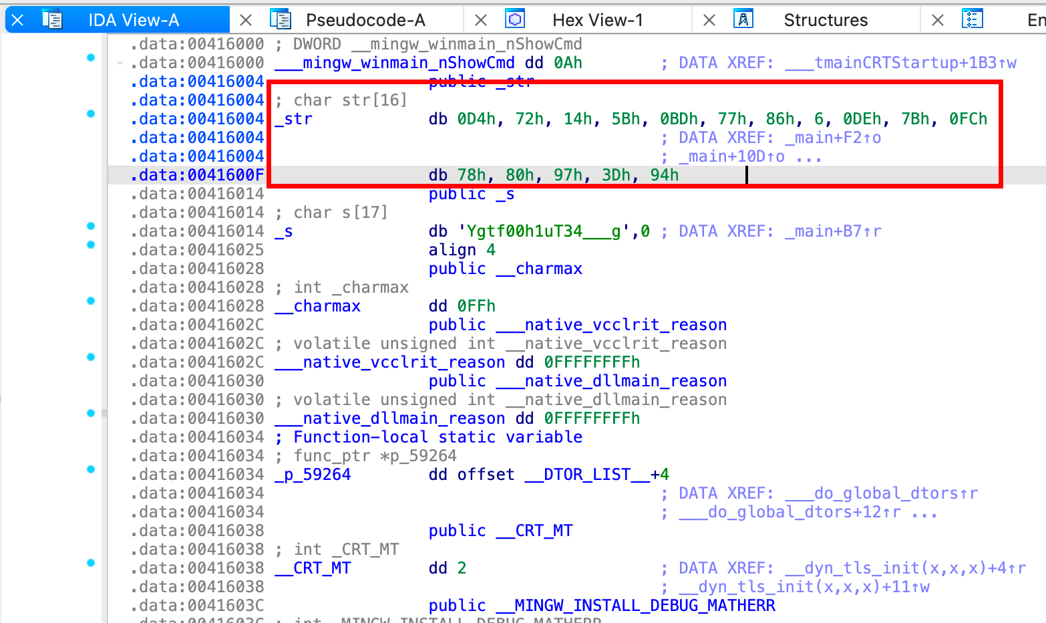Viewport: 1046px width, 623px height.
Task: Follow xref __dyn_tls_init(x,x,x)+4↑r
Action: pyautogui.click(x=905, y=568)
